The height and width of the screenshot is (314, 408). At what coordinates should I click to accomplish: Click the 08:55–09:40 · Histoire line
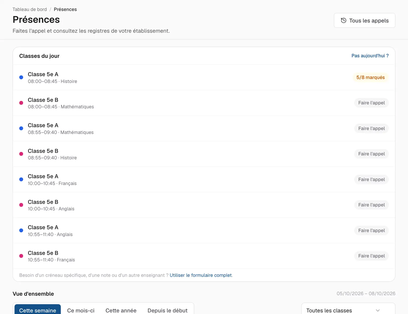tap(52, 158)
